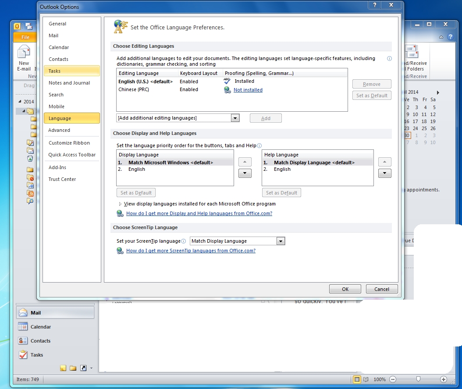Switch to Mail in navigation pane
The height and width of the screenshot is (389, 462).
pos(55,313)
